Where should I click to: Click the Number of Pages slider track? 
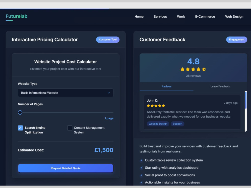pos(66,112)
